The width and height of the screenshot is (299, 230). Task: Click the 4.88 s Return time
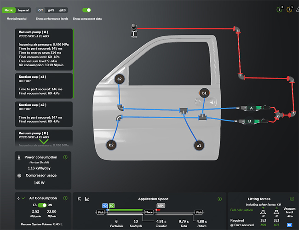[202, 221]
